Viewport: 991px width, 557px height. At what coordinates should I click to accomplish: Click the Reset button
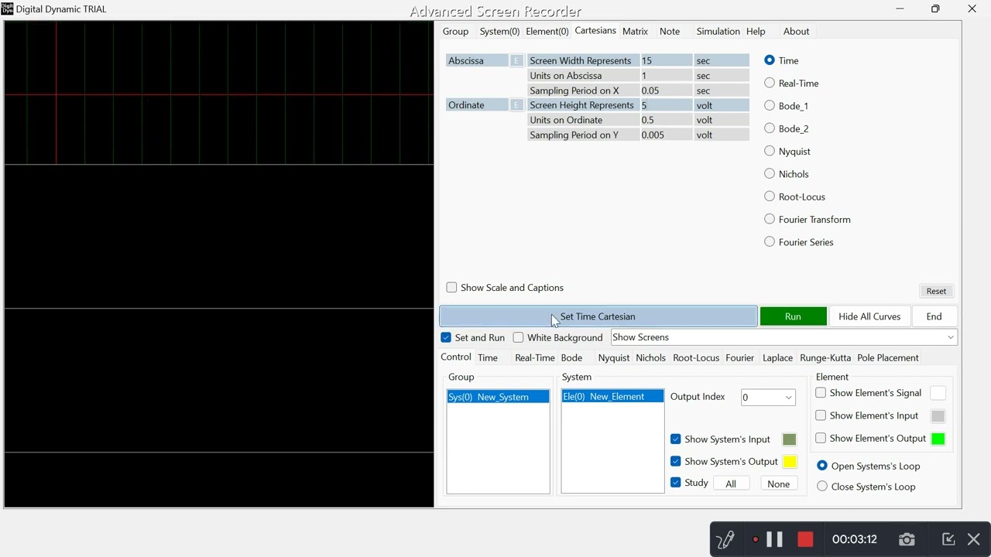tap(936, 291)
